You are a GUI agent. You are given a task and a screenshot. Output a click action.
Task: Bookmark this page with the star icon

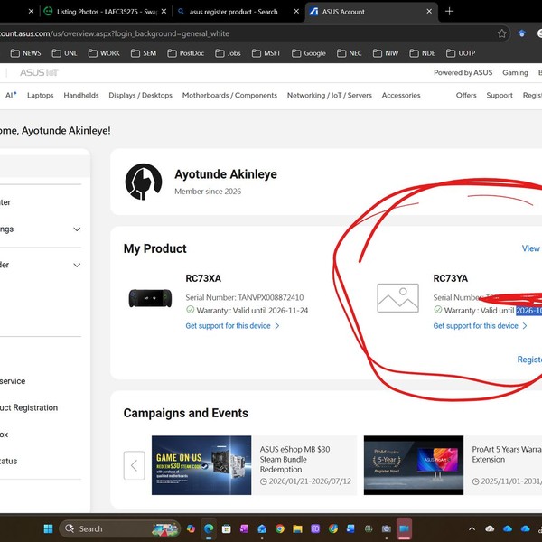click(502, 33)
